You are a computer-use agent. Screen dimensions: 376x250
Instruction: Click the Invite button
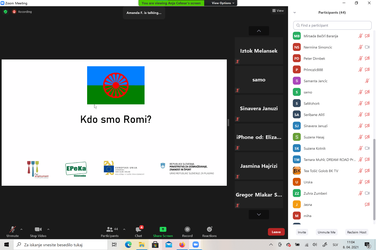click(x=302, y=232)
